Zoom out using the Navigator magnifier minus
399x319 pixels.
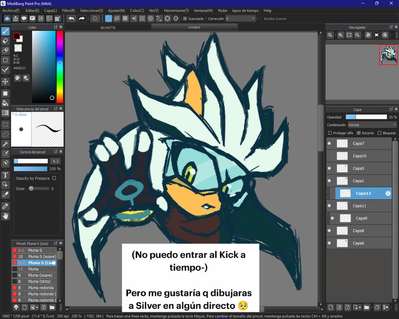pos(357,35)
